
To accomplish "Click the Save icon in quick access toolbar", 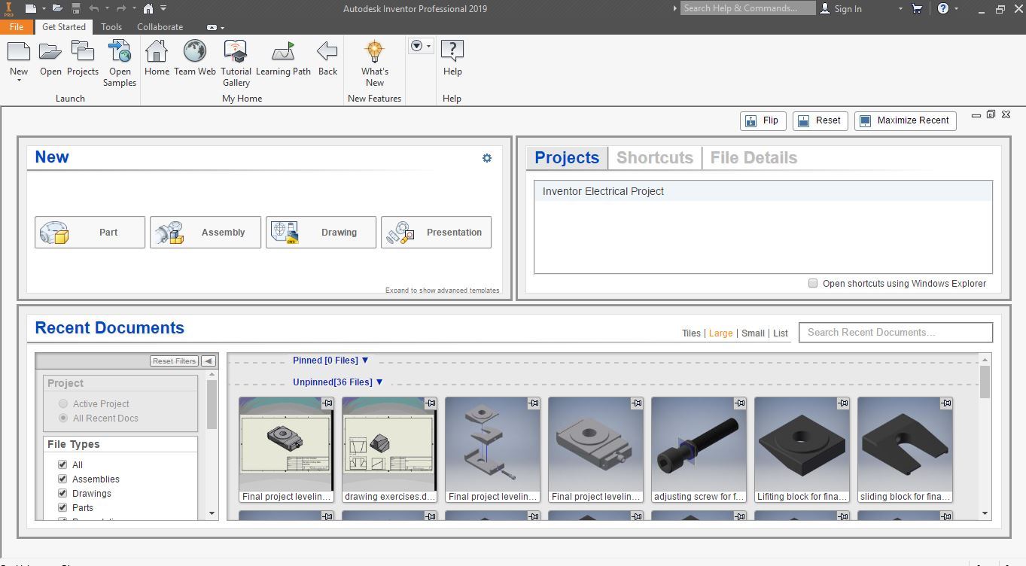I will pyautogui.click(x=76, y=8).
